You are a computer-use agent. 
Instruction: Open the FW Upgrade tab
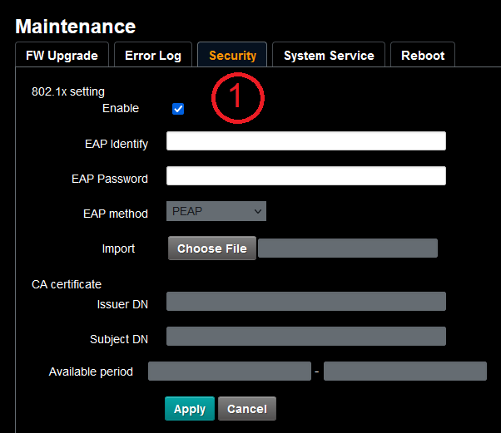click(x=62, y=56)
